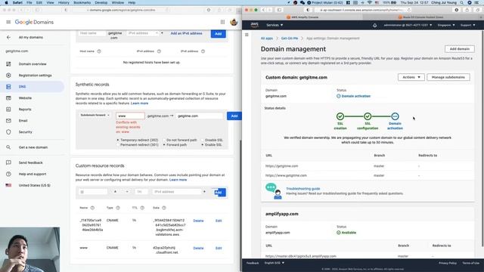Click the United States flag icon
The image size is (484, 272).
tap(8, 185)
